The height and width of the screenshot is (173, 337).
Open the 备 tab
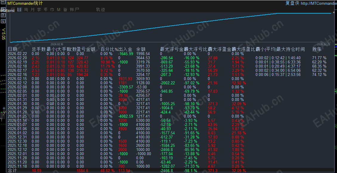coord(65,10)
